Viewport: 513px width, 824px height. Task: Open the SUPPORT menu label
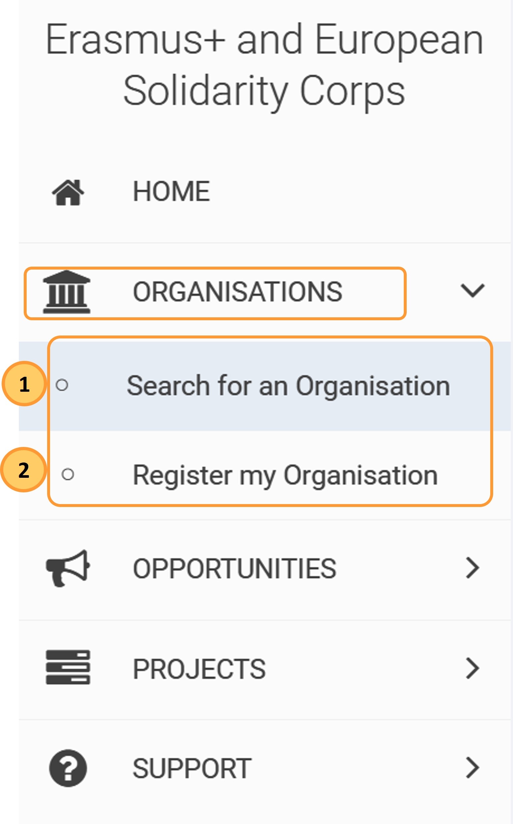(192, 768)
